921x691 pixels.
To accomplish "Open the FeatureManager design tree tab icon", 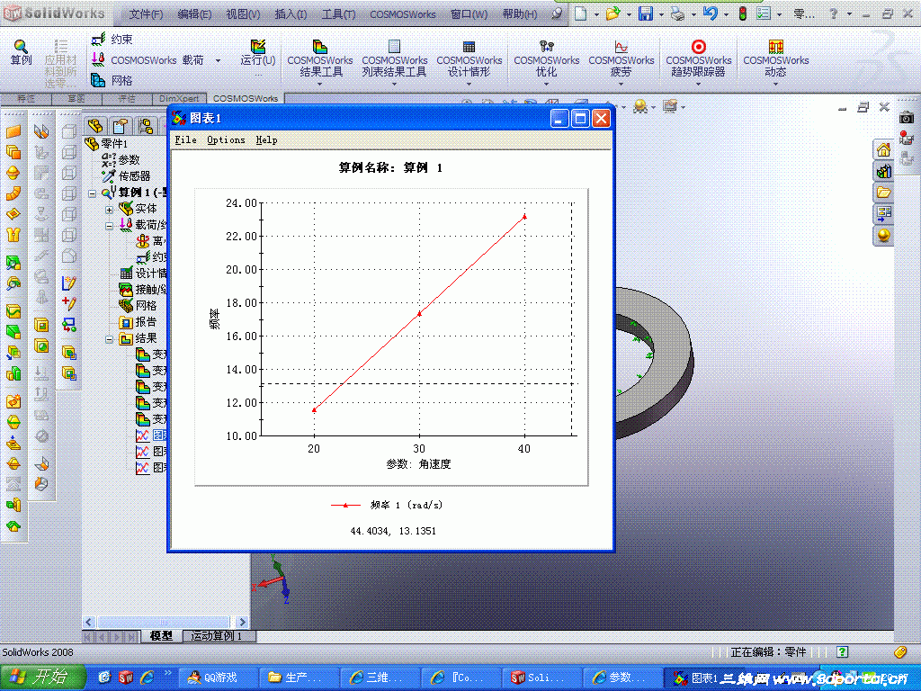I will coord(95,125).
